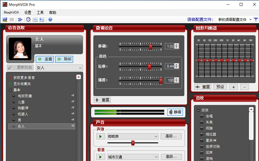This screenshot has width=259, height=161.
Task: Increase the 移调 pitch shift stepper value
Action: coord(177,45)
